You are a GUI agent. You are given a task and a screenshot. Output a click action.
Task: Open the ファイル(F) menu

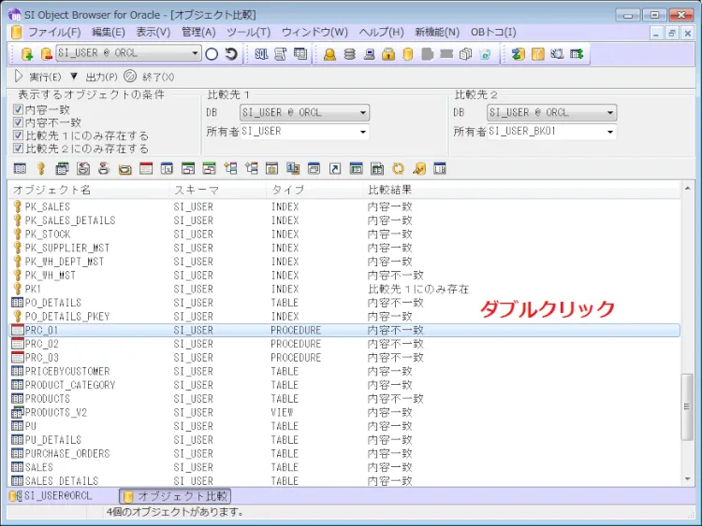point(54,32)
